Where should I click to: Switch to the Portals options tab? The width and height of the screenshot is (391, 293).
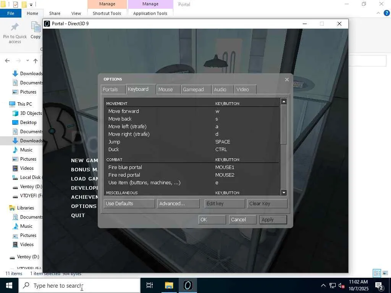pyautogui.click(x=113, y=89)
